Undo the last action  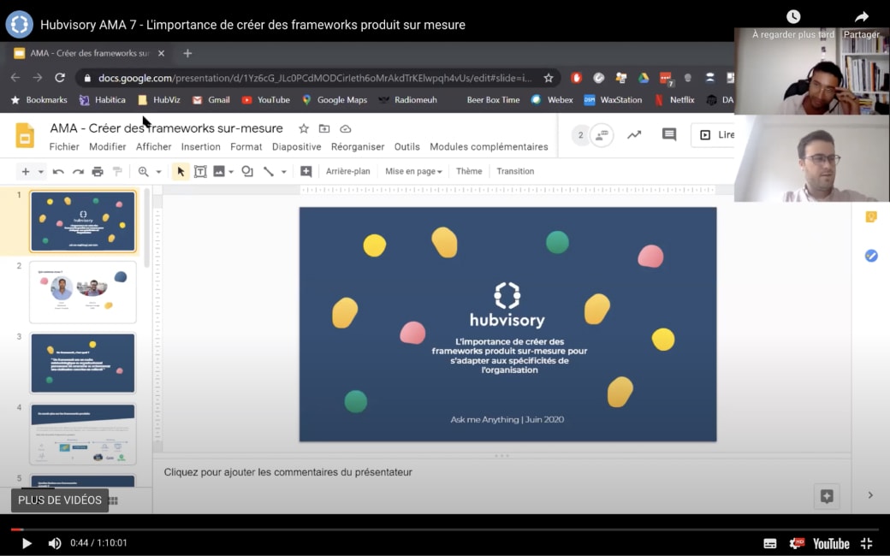[x=58, y=171]
